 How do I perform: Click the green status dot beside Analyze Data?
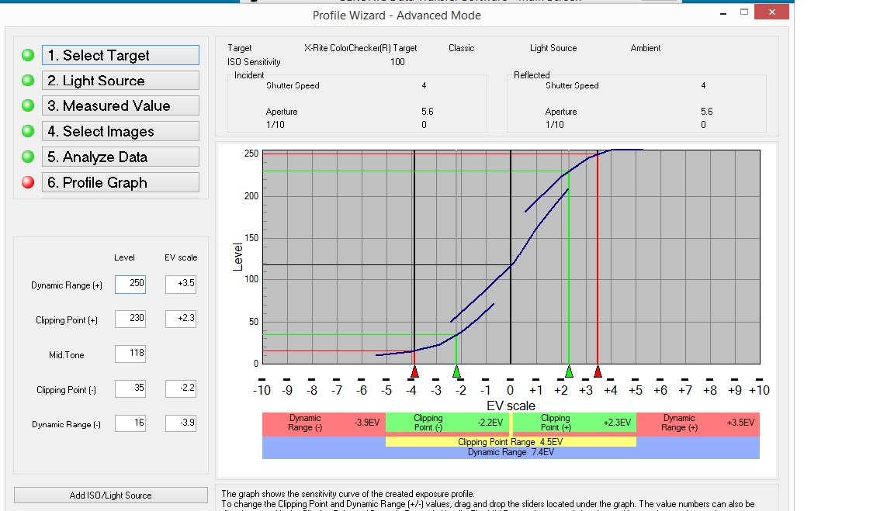28,157
